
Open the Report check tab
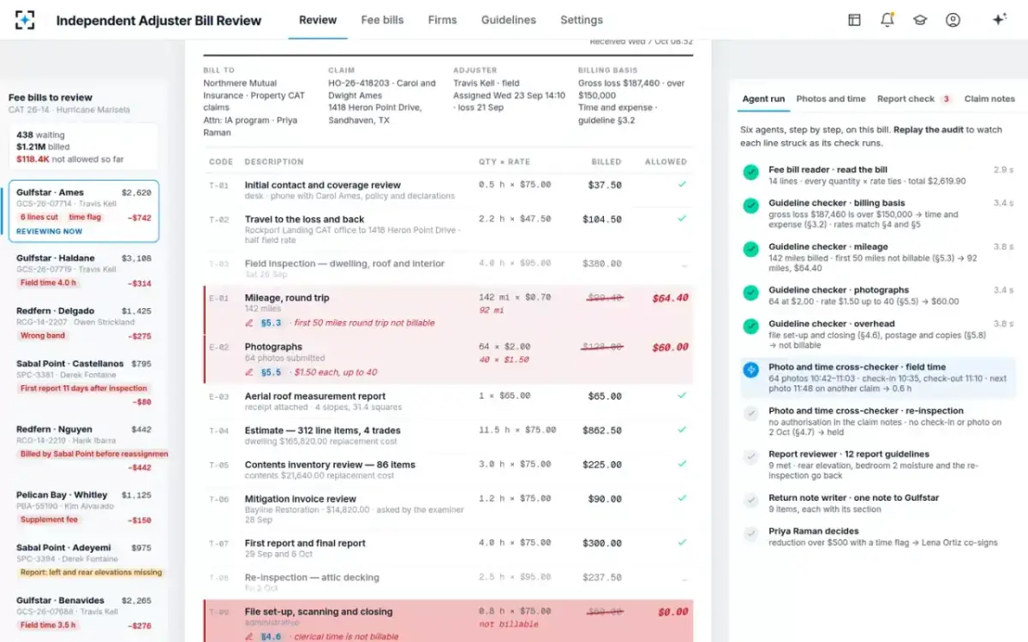click(x=914, y=99)
